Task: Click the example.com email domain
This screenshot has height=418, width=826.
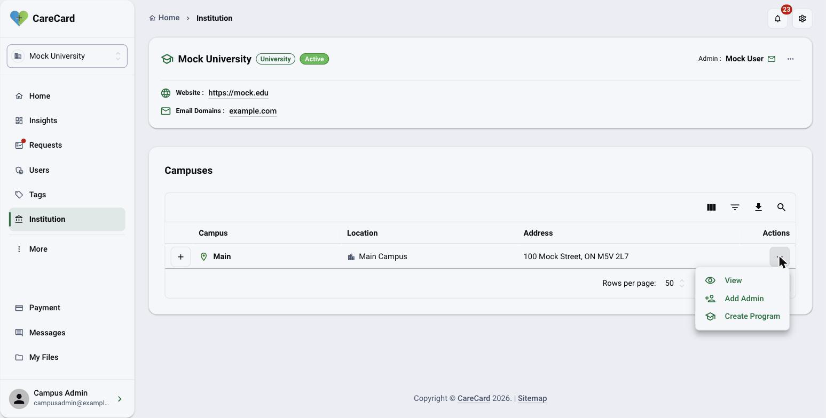Action: (x=253, y=111)
